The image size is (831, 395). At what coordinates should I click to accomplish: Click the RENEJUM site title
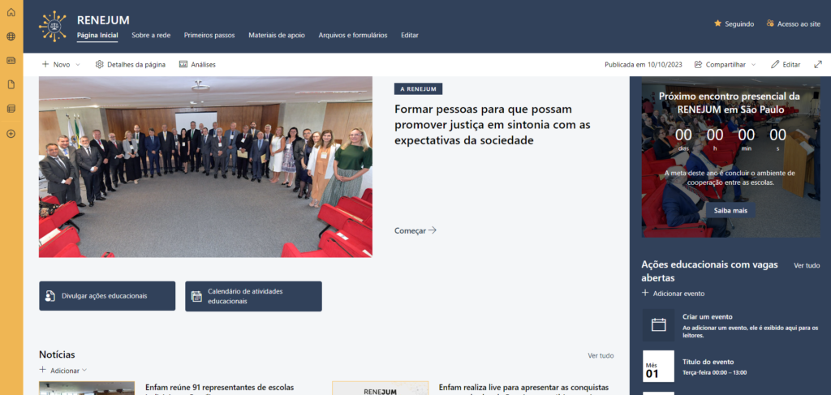[x=103, y=20]
